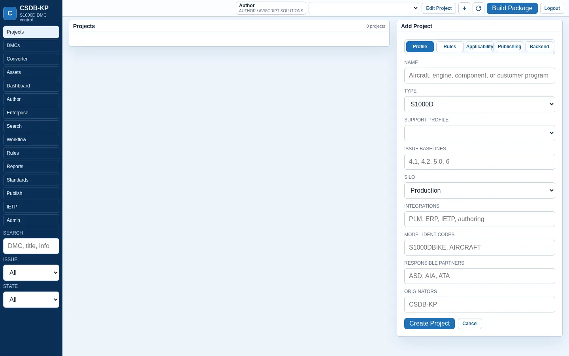The height and width of the screenshot is (356, 569).
Task: Focus the Originators input field
Action: tap(480, 305)
